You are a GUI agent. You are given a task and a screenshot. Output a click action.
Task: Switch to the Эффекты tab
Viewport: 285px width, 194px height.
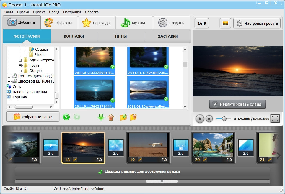59,23
